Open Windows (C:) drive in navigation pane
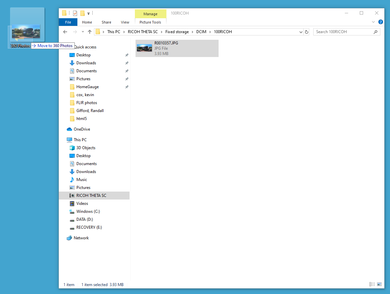This screenshot has width=390, height=294. point(88,211)
